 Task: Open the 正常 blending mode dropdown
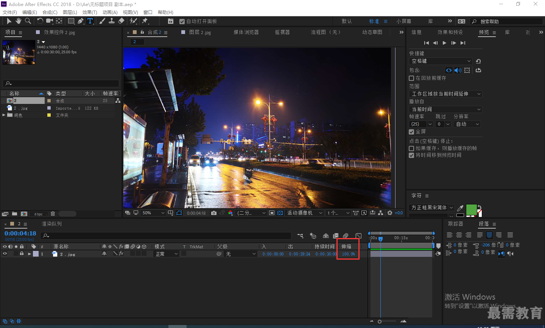pyautogui.click(x=167, y=254)
